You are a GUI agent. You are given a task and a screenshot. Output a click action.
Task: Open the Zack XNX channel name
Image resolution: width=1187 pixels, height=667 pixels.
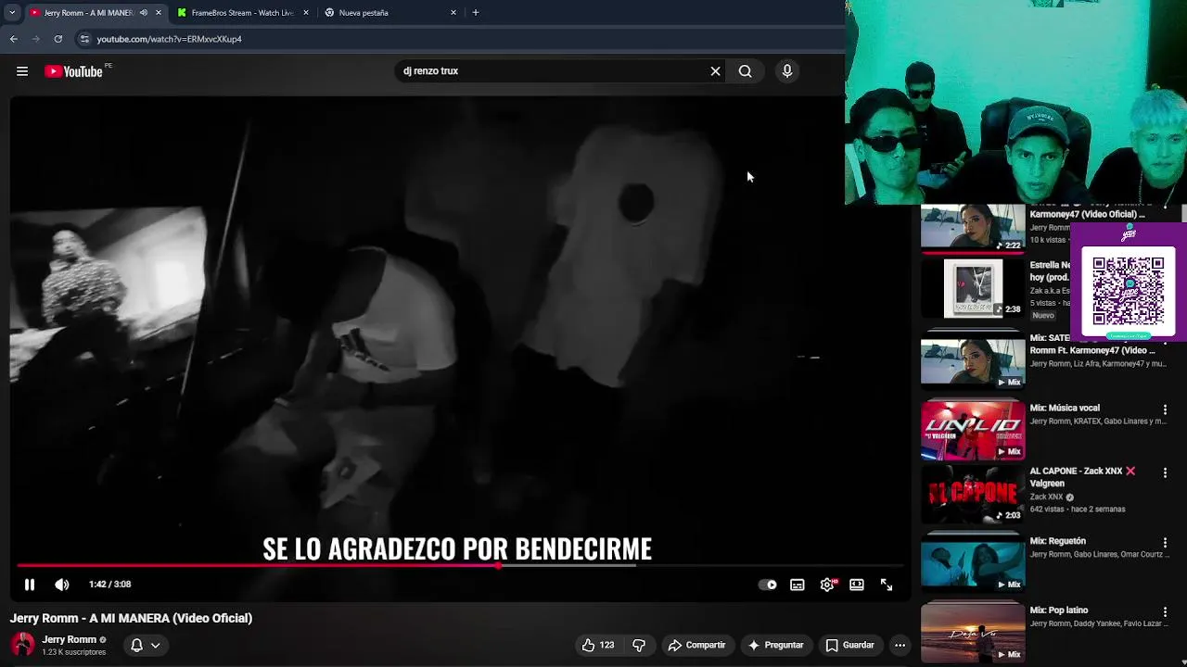[1046, 497]
